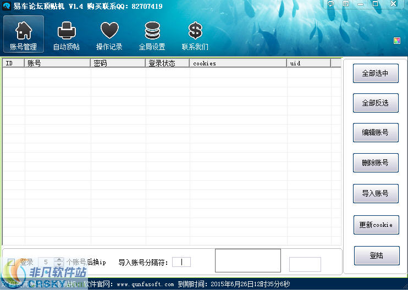Click 编辑账号 button

pyautogui.click(x=376, y=132)
